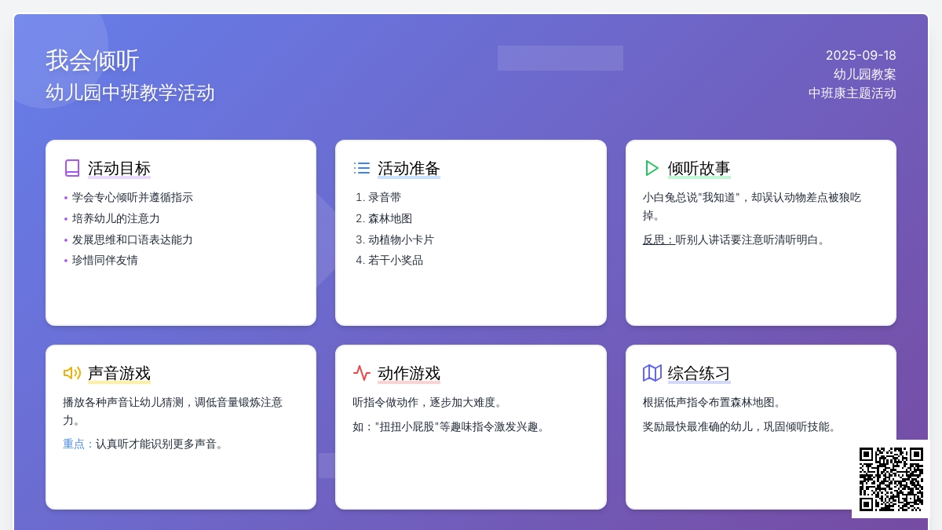Click the 声音游戏 heading text
Screen dimensions: 942x530
tap(119, 374)
